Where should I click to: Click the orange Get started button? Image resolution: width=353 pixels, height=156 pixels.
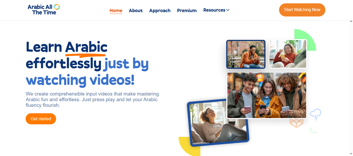(41, 119)
